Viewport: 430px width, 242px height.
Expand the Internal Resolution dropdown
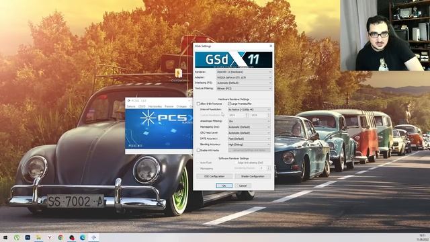249,110
